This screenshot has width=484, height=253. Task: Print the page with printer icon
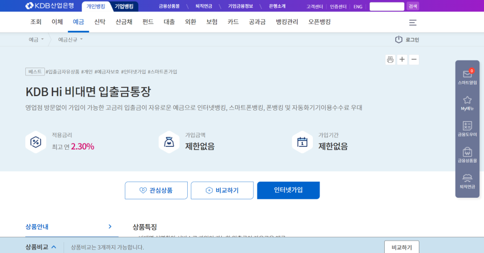[390, 59]
